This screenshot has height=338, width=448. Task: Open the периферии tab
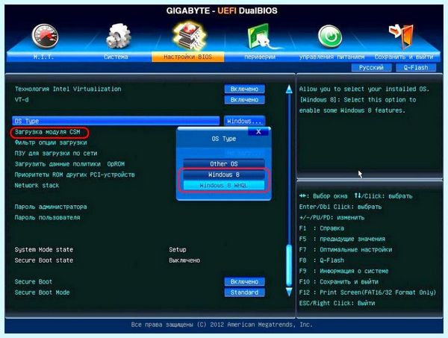click(x=260, y=57)
